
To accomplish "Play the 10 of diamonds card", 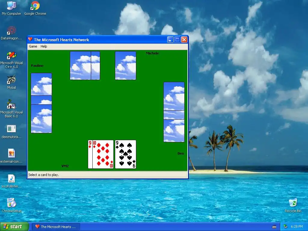I will tap(103, 154).
